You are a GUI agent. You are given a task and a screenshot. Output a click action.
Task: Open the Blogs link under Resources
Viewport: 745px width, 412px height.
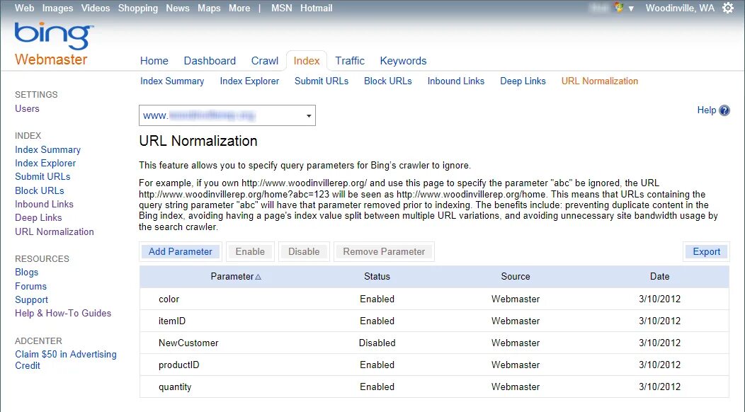(26, 272)
